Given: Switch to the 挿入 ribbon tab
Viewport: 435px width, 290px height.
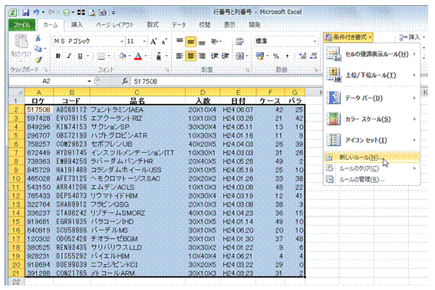Looking at the screenshot, I should click(x=77, y=25).
